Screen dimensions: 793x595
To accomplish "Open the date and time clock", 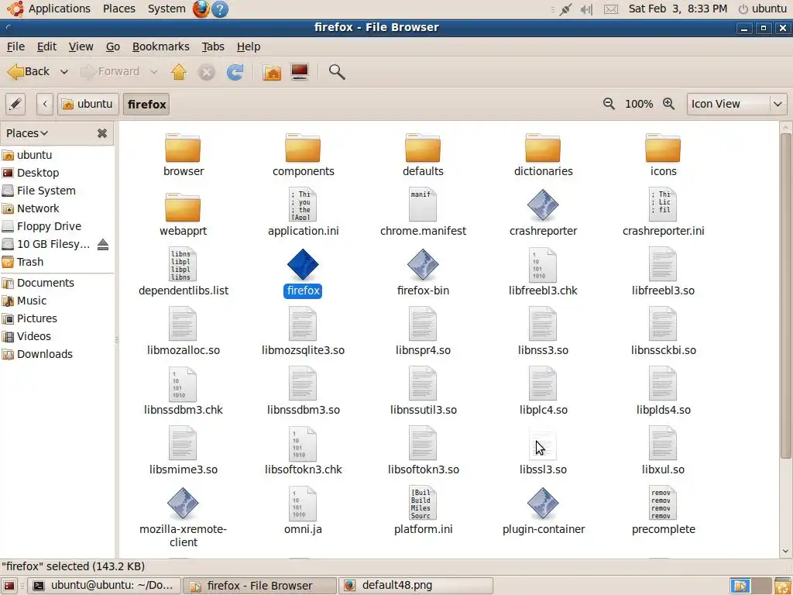I will pyautogui.click(x=678, y=9).
